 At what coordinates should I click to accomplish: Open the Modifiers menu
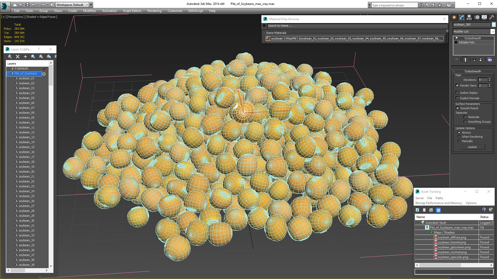[89, 11]
